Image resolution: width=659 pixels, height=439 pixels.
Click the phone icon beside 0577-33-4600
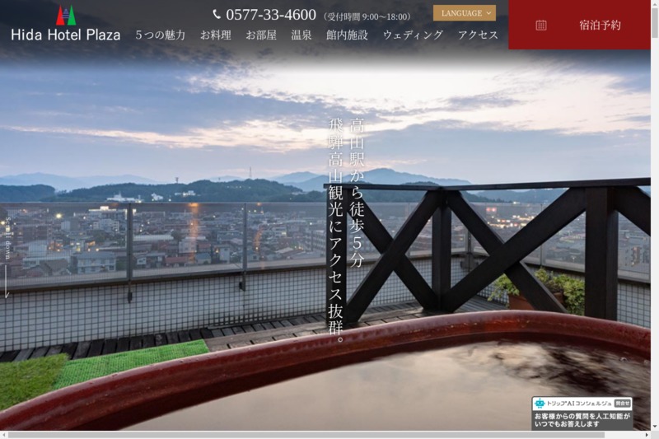click(x=217, y=14)
